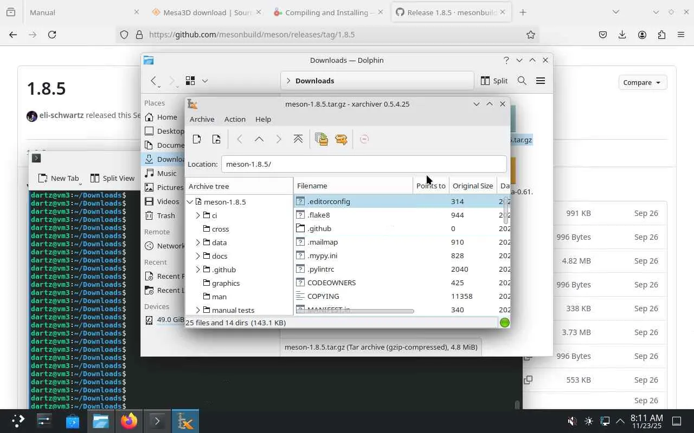Select CODEOWNERS file in xarchiver list

331,283
